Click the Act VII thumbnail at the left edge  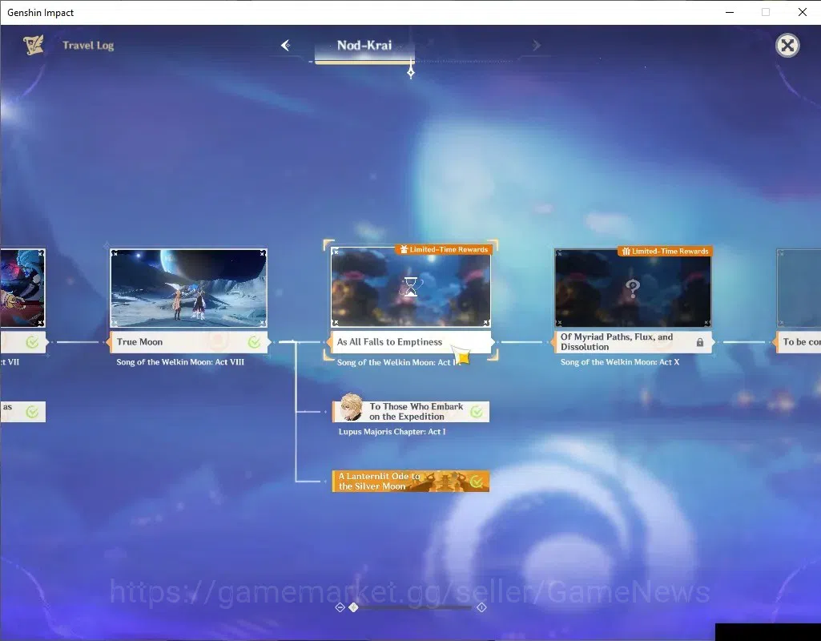pyautogui.click(x=22, y=288)
